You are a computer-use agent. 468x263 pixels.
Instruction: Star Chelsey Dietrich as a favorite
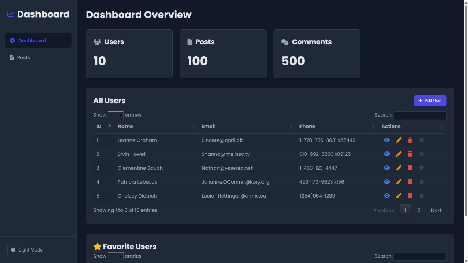422,195
